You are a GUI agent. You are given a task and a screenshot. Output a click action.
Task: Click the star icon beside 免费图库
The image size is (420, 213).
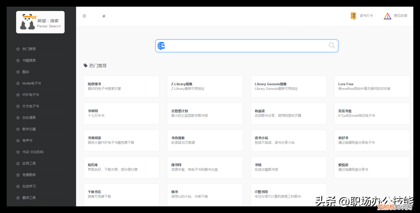tap(18, 175)
